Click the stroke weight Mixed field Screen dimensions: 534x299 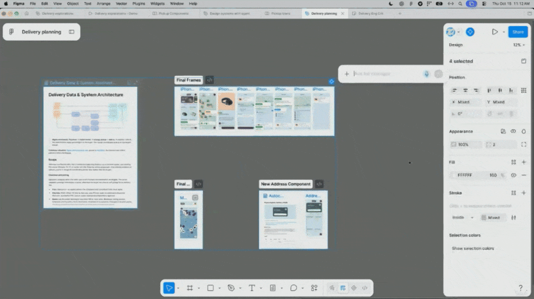[x=493, y=218]
